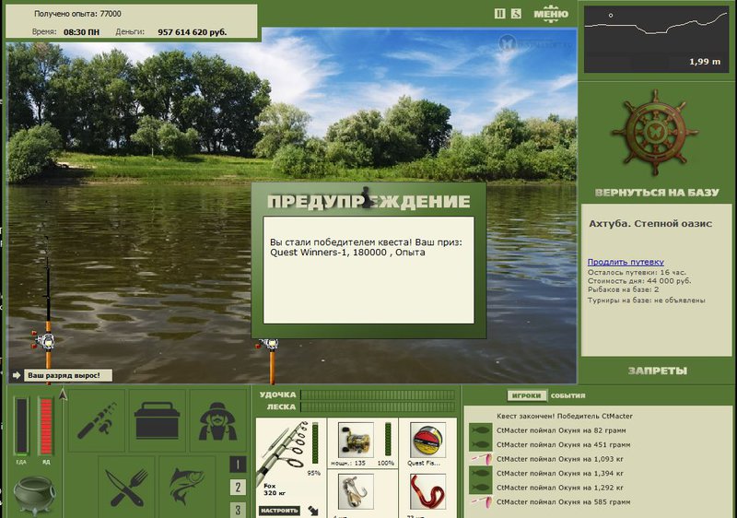Open the МЕНЮ button at the top
Image resolution: width=737 pixels, height=518 pixels.
[551, 13]
